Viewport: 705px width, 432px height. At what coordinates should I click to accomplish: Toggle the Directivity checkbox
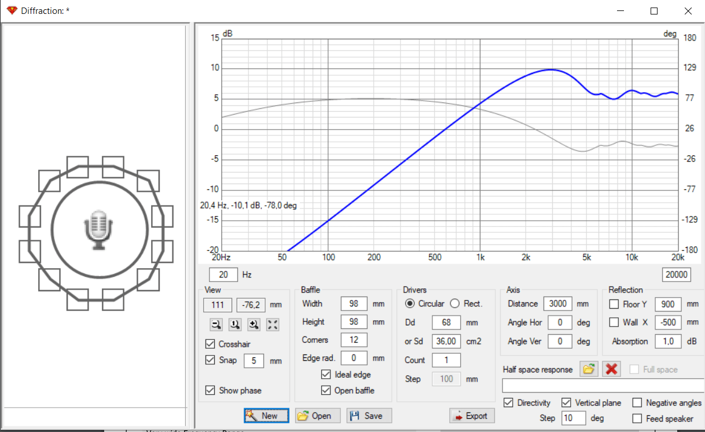click(509, 402)
